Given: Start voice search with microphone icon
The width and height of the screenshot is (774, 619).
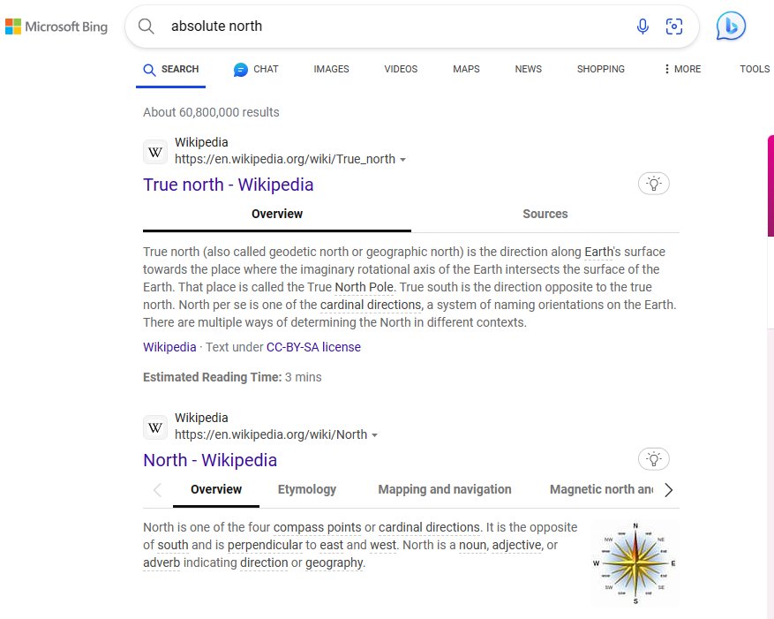Looking at the screenshot, I should (642, 26).
